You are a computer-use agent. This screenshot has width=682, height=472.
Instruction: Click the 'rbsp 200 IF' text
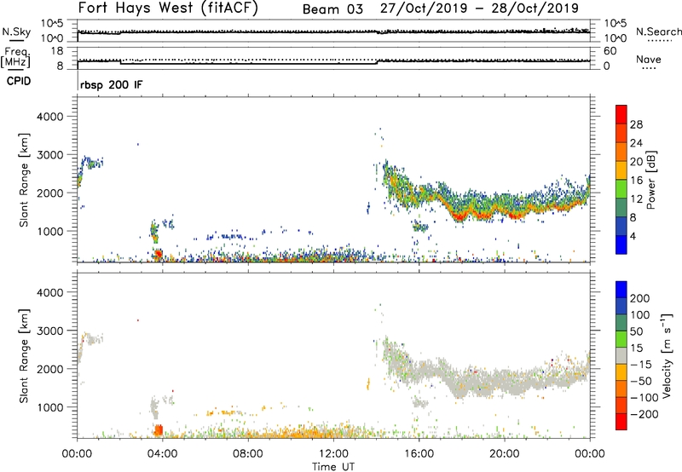coord(111,84)
